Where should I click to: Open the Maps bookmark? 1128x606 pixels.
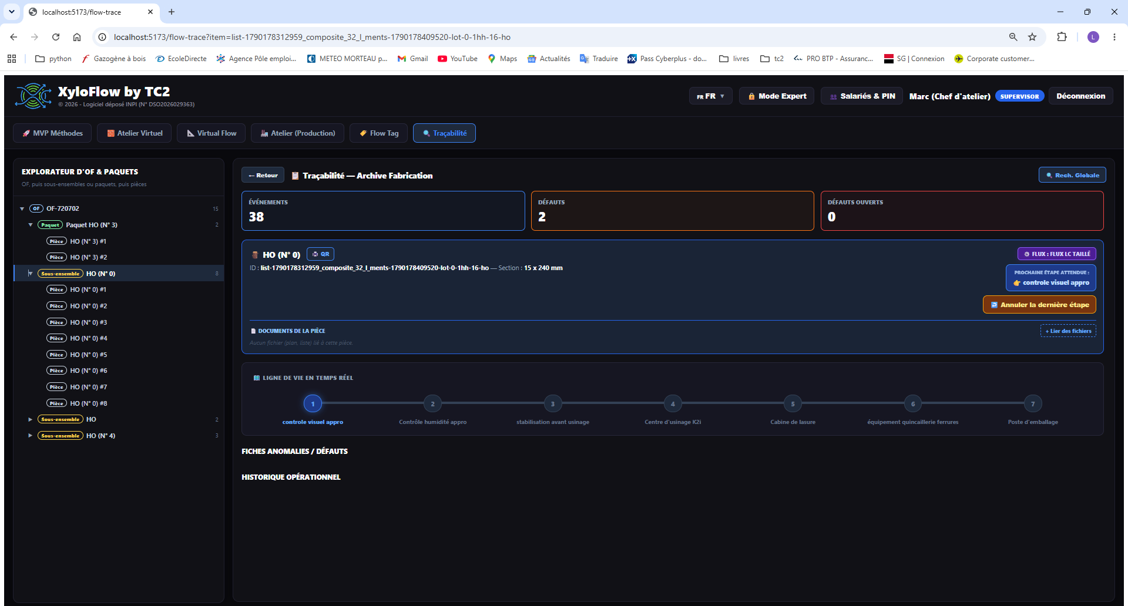click(503, 59)
